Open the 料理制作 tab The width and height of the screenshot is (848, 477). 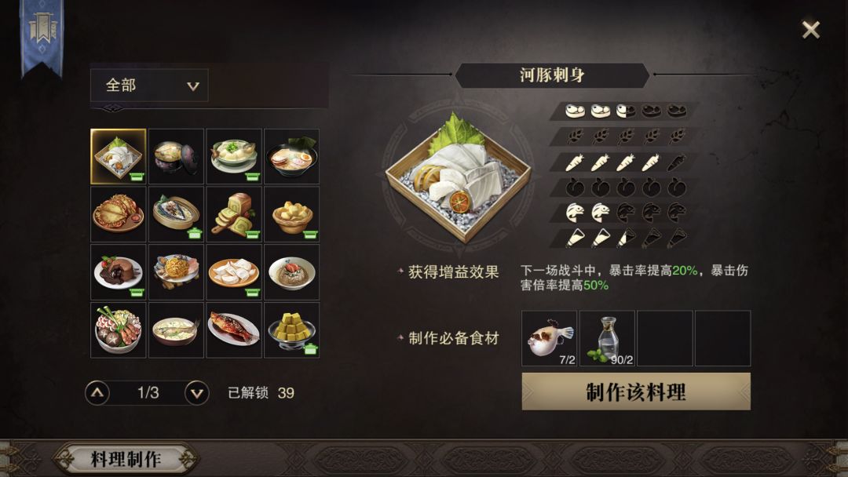coord(126,459)
